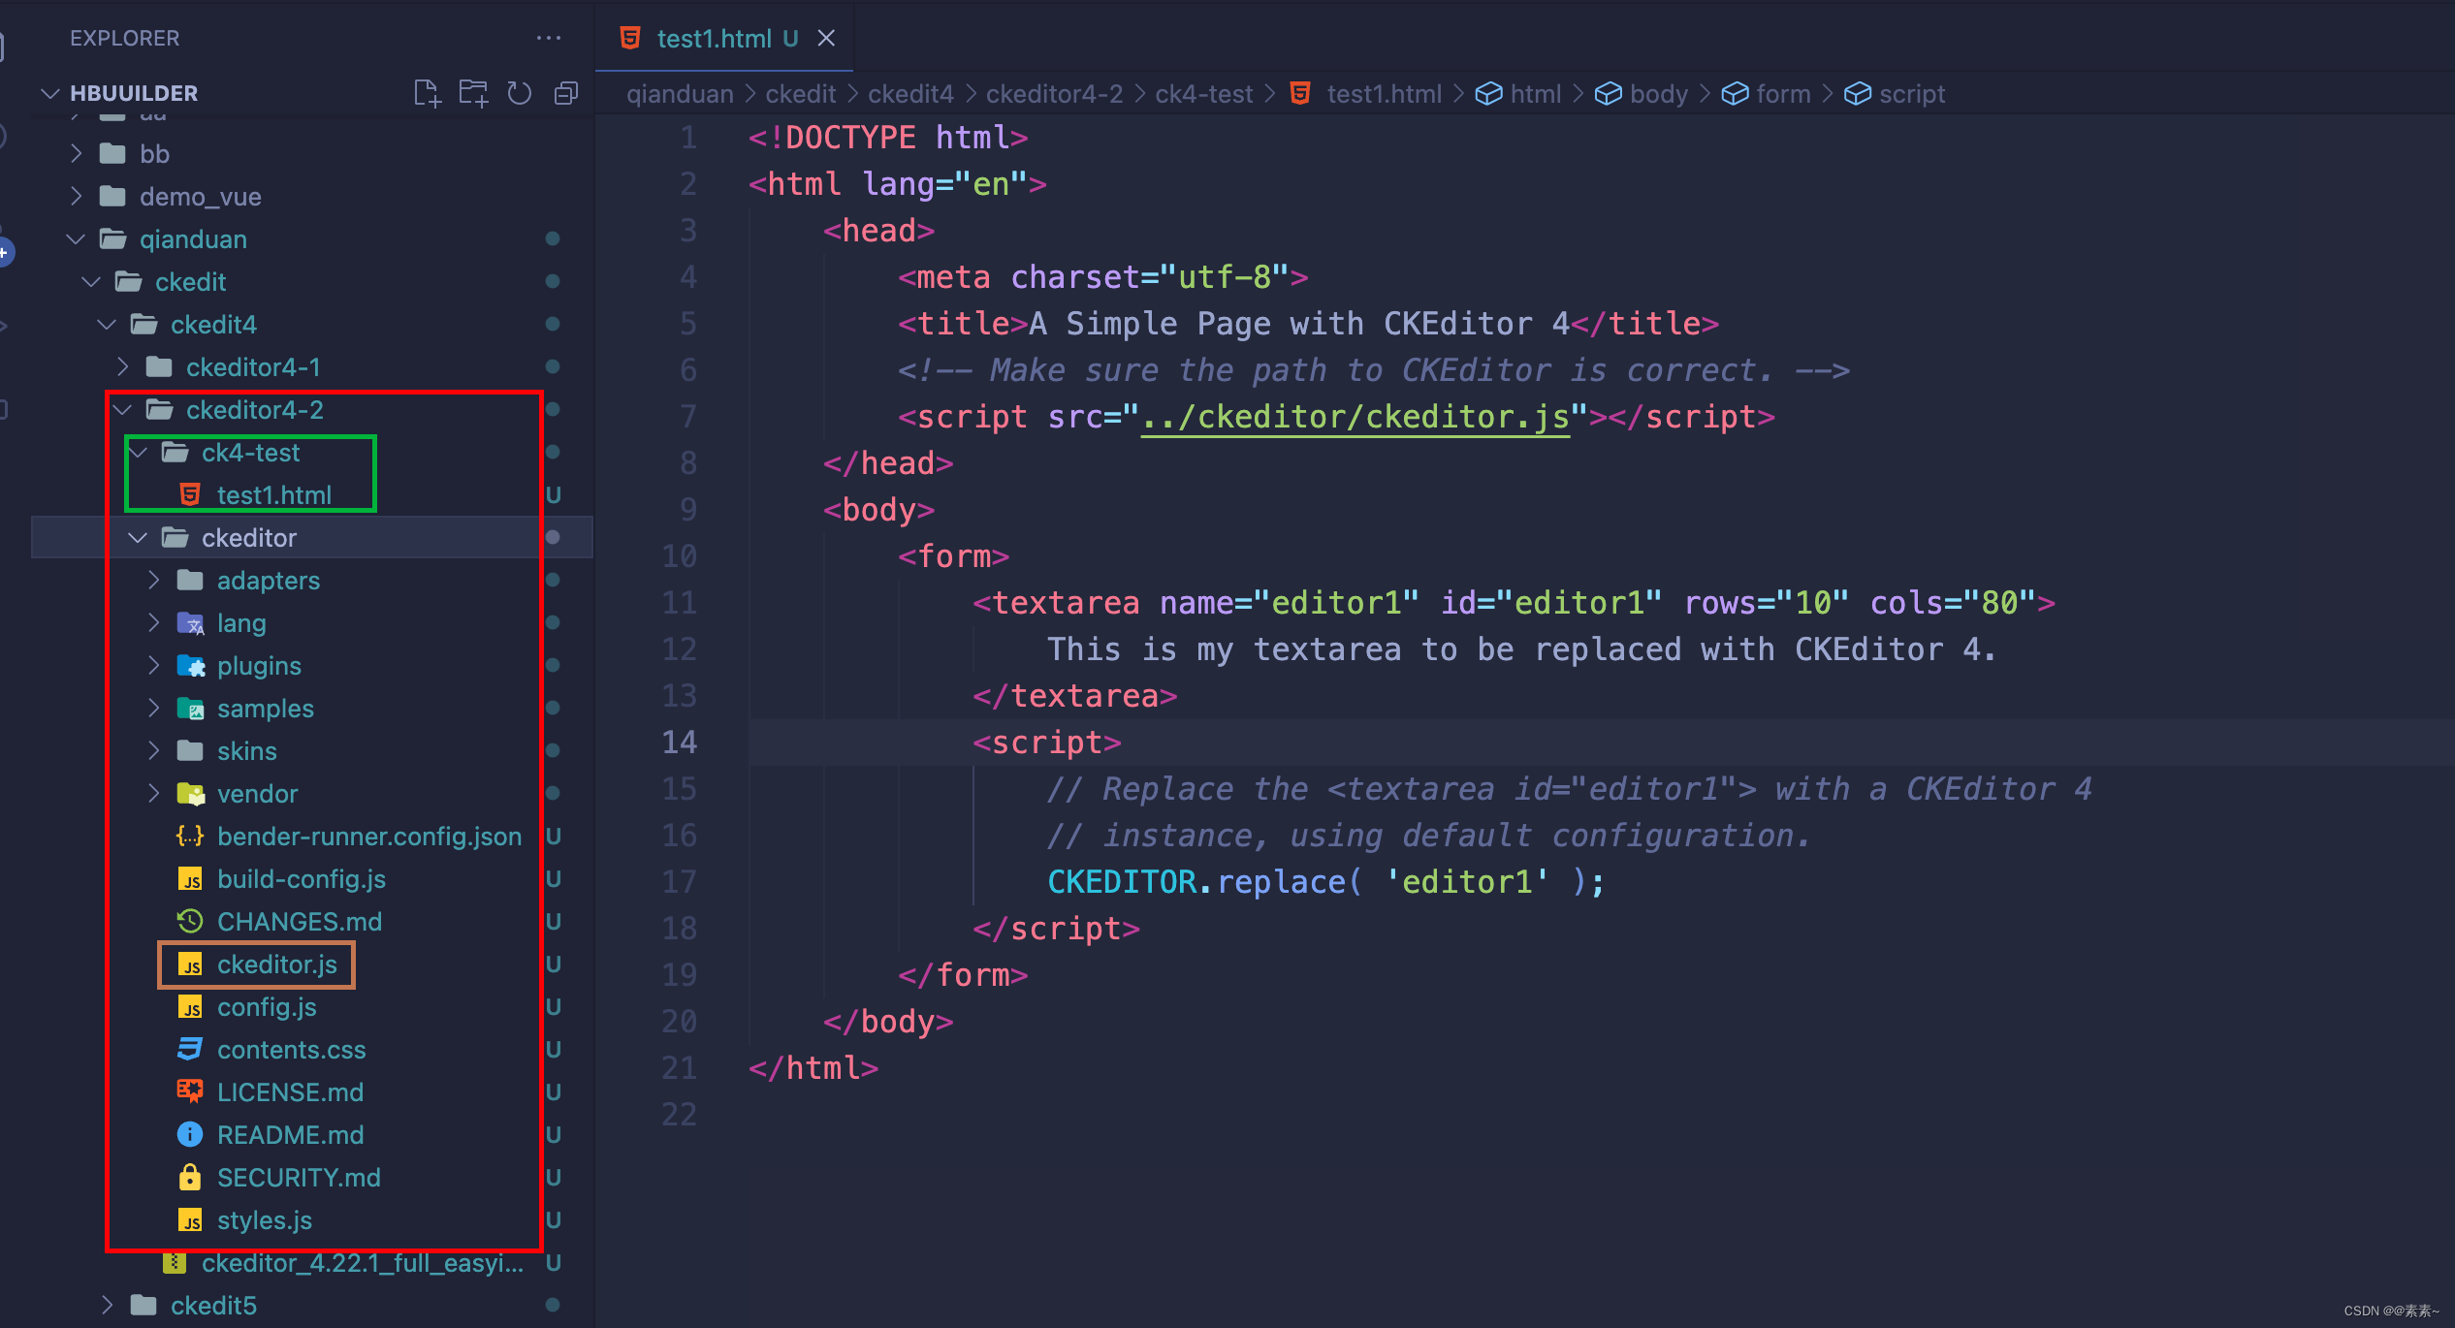Image resolution: width=2455 pixels, height=1328 pixels.
Task: Open the LICENSE.md file
Action: 289,1092
